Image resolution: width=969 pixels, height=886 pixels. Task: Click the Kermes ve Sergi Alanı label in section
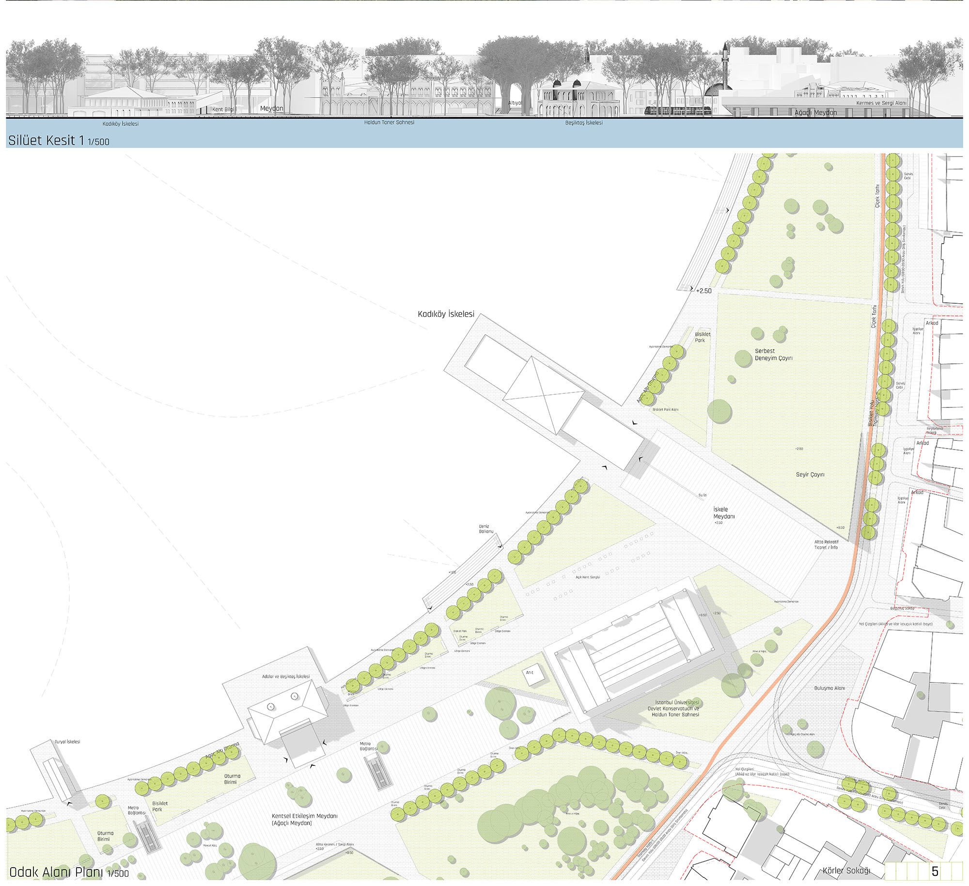pos(881,103)
